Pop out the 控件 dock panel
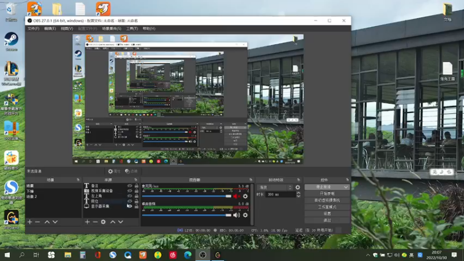This screenshot has width=464, height=261. tap(347, 180)
